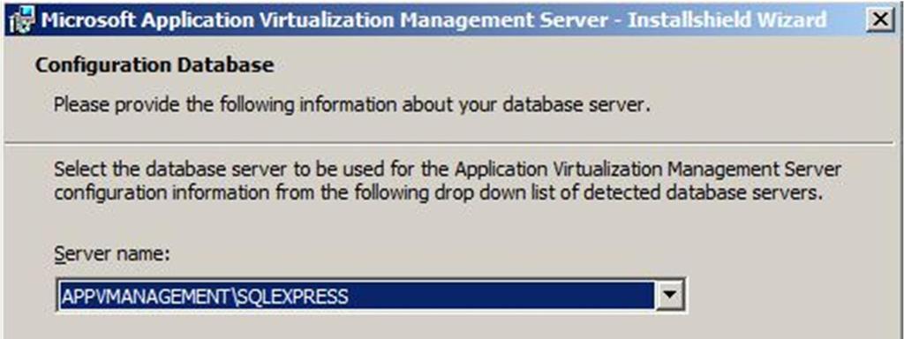904x339 pixels.
Task: Click the separator line below the header
Action: click(452, 140)
